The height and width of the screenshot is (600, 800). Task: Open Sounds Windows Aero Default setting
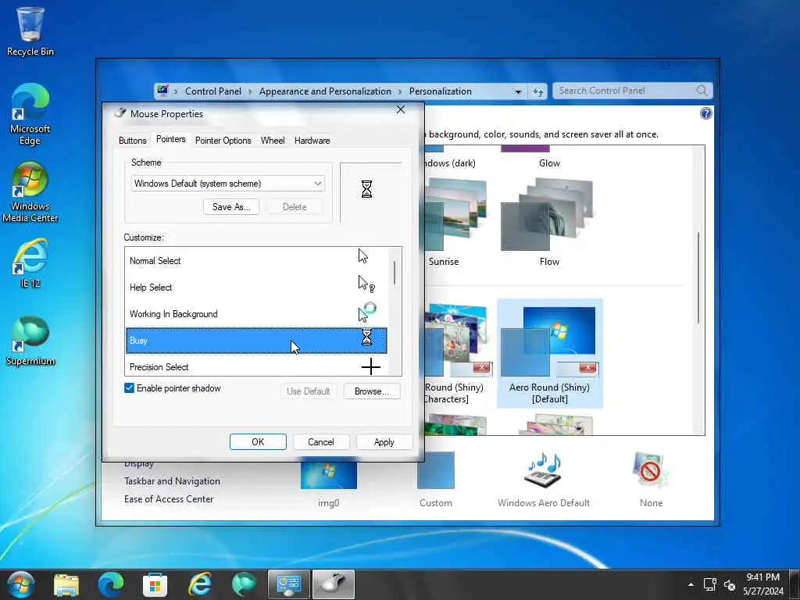point(544,480)
